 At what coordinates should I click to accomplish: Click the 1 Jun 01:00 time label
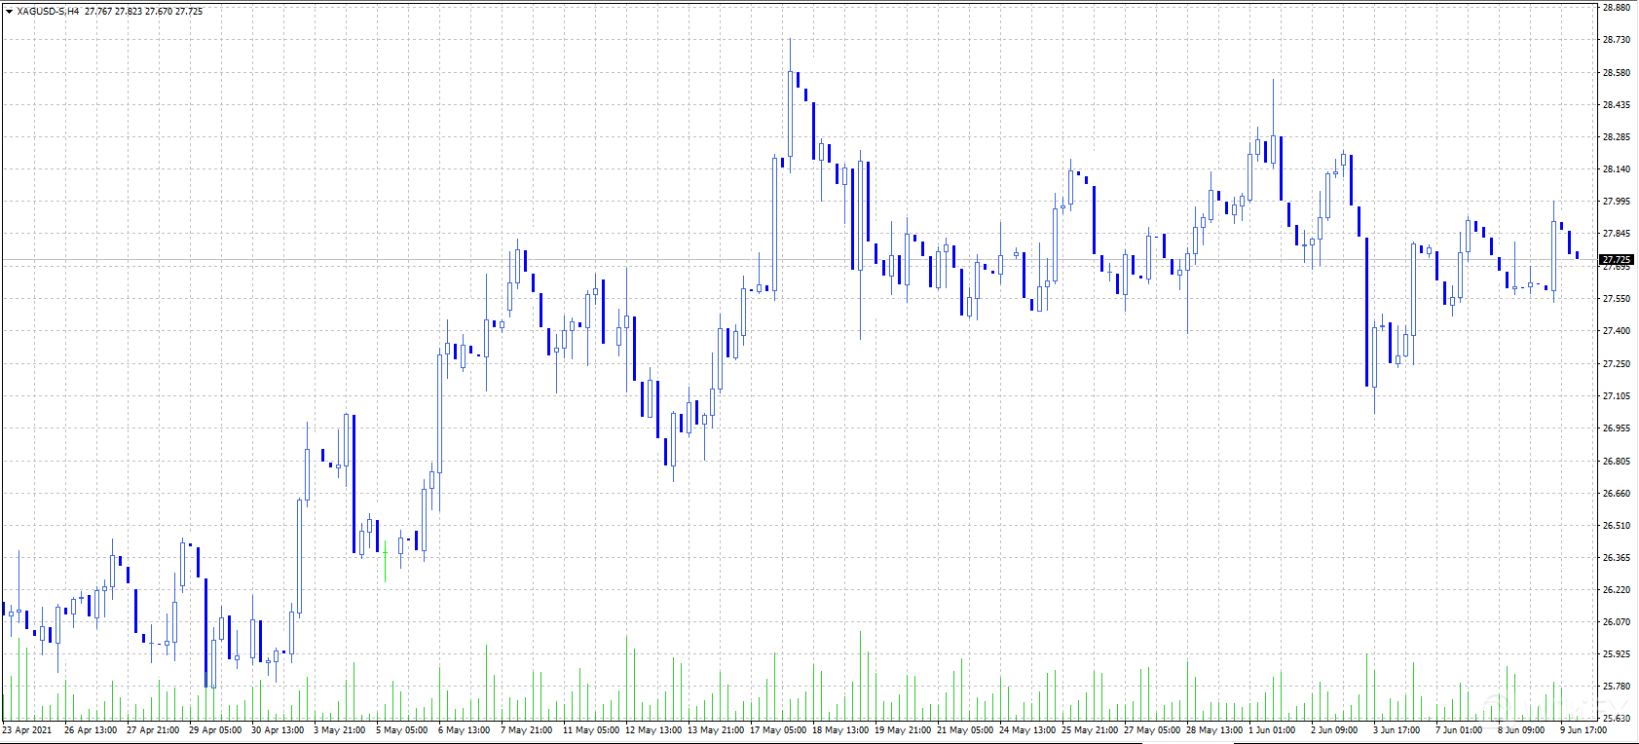tap(1272, 730)
